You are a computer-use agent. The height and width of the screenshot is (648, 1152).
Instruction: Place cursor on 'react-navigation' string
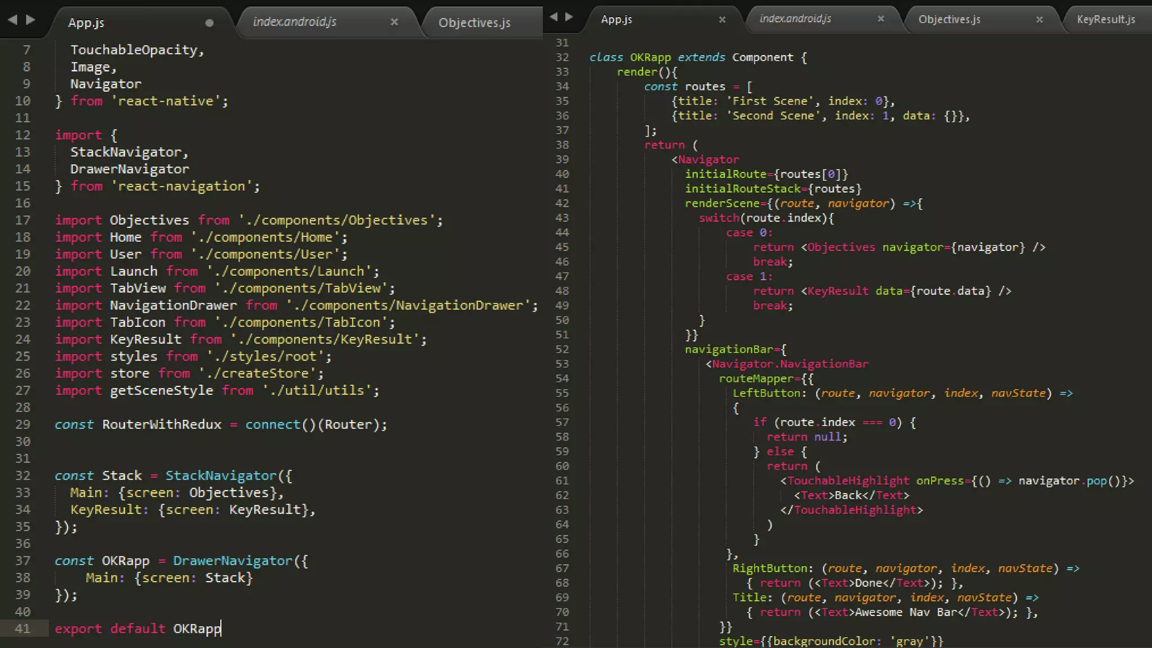182,186
